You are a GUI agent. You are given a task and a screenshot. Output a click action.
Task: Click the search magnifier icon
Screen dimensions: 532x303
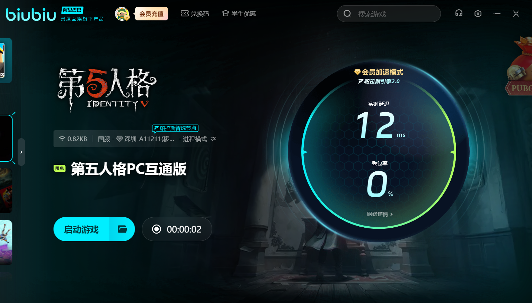pos(347,14)
